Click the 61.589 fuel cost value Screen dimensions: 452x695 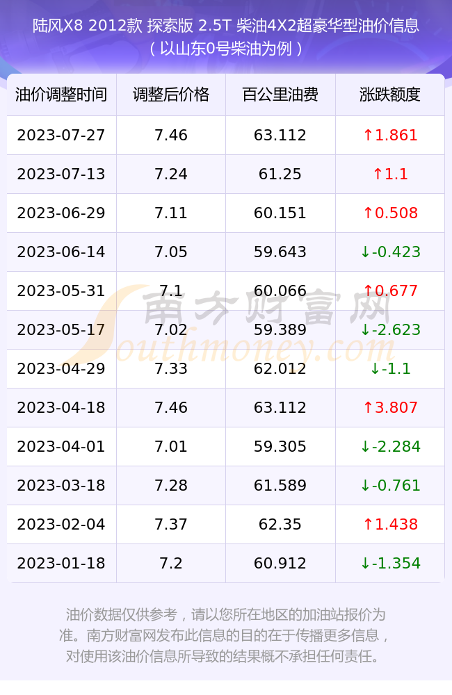[280, 485]
